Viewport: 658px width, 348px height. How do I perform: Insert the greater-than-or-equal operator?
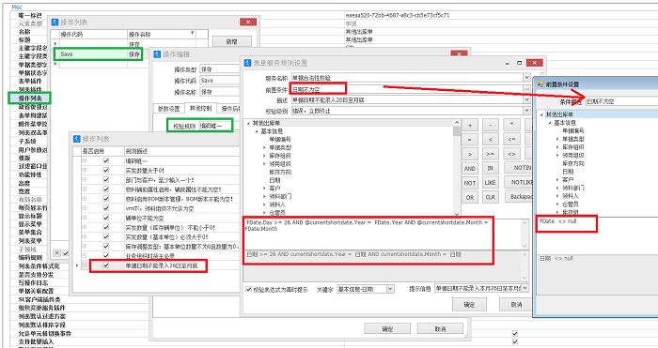(490, 154)
